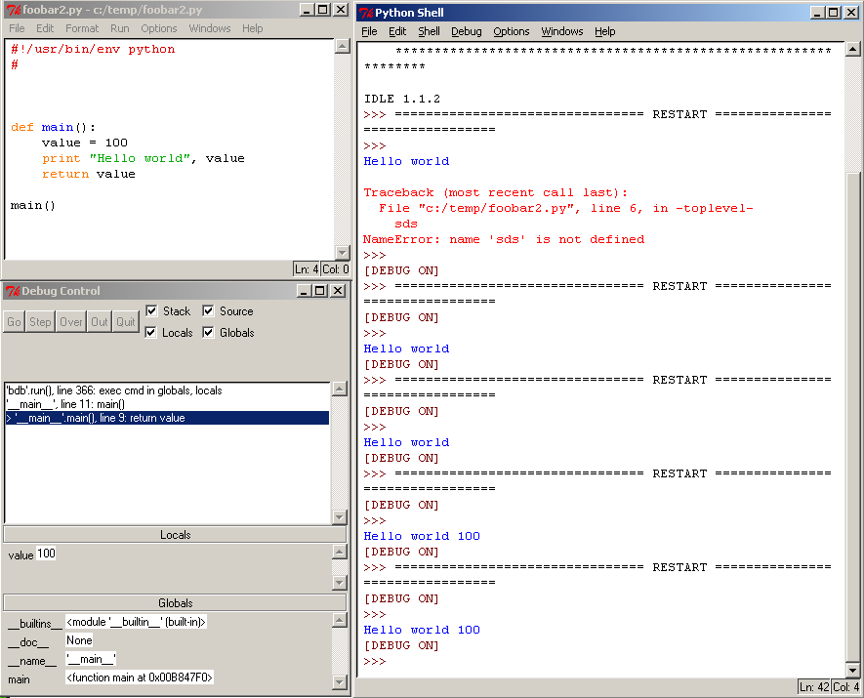Select the highlighted __main__.main() stack frame
Screen dimensions: 864x698
pos(166,418)
